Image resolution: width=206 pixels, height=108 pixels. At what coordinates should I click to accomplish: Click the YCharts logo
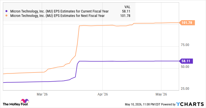[190, 104]
